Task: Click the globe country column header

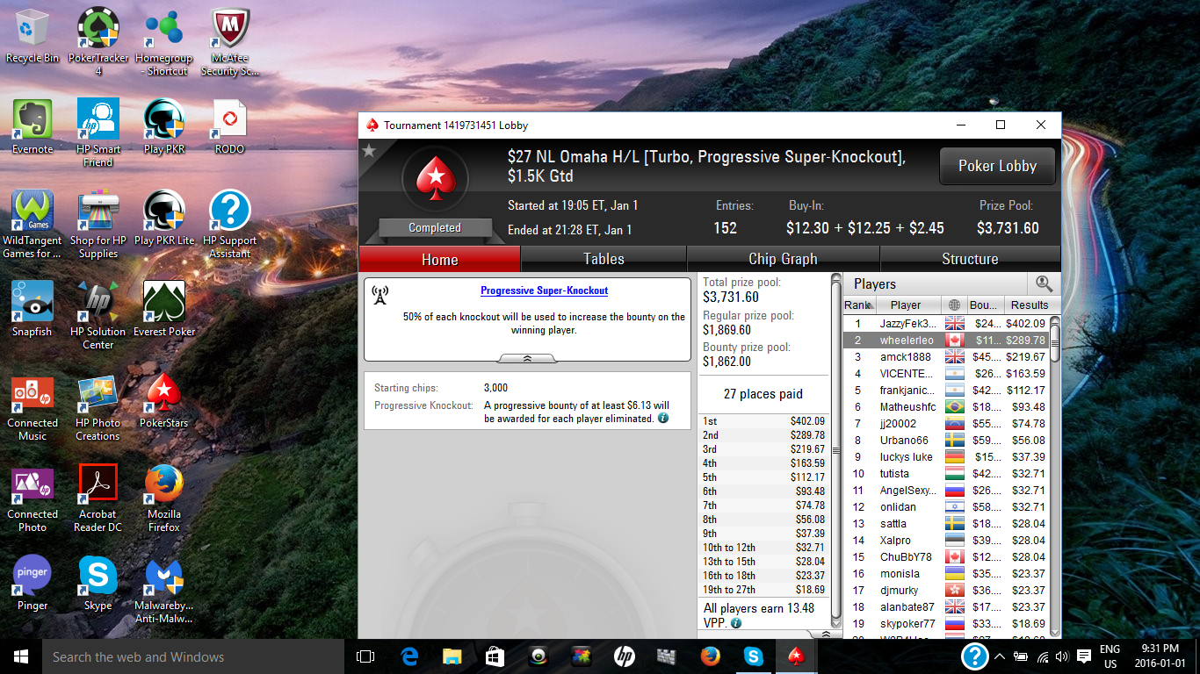Action: tap(954, 305)
